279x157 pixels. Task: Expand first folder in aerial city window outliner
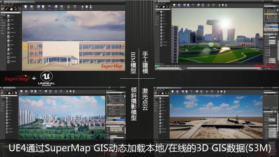(x=109, y=97)
